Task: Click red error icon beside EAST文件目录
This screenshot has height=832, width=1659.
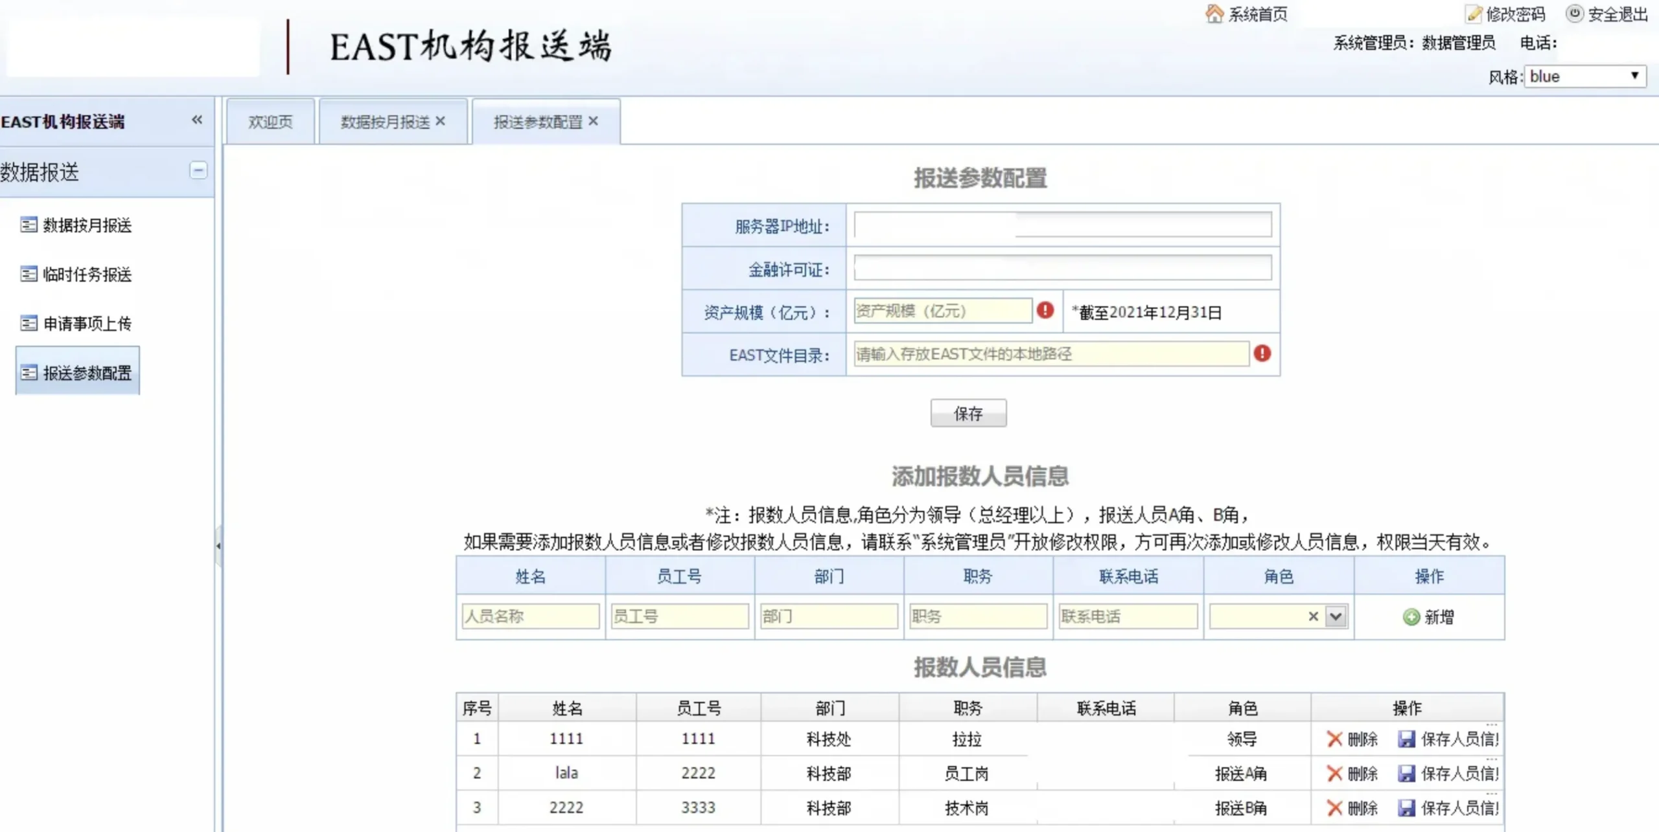Action: [x=1262, y=354]
